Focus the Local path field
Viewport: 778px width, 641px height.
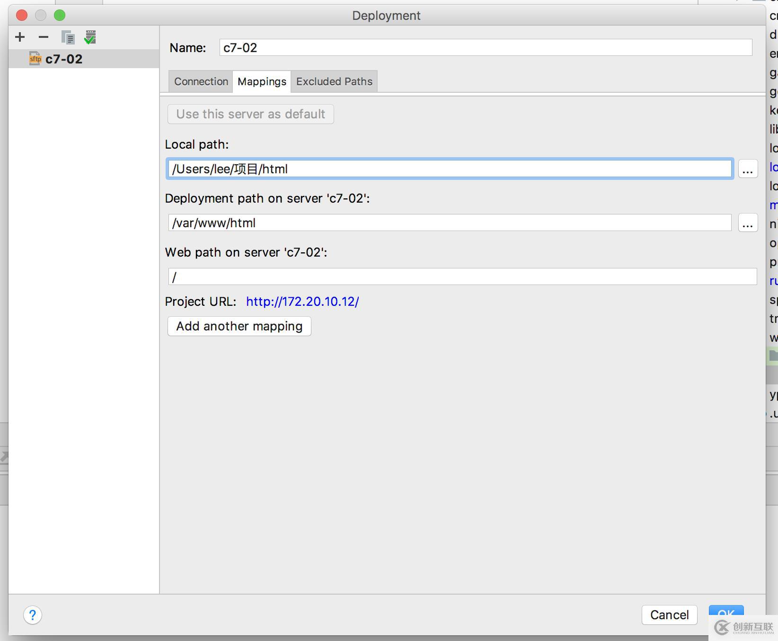(x=450, y=169)
